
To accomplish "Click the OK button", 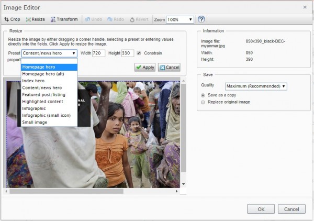I will [261, 209].
